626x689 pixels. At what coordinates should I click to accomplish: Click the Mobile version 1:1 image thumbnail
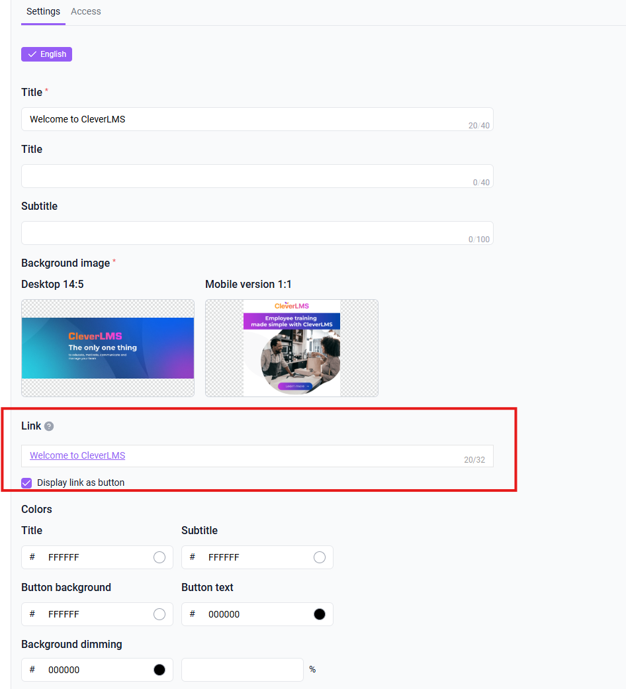click(292, 348)
